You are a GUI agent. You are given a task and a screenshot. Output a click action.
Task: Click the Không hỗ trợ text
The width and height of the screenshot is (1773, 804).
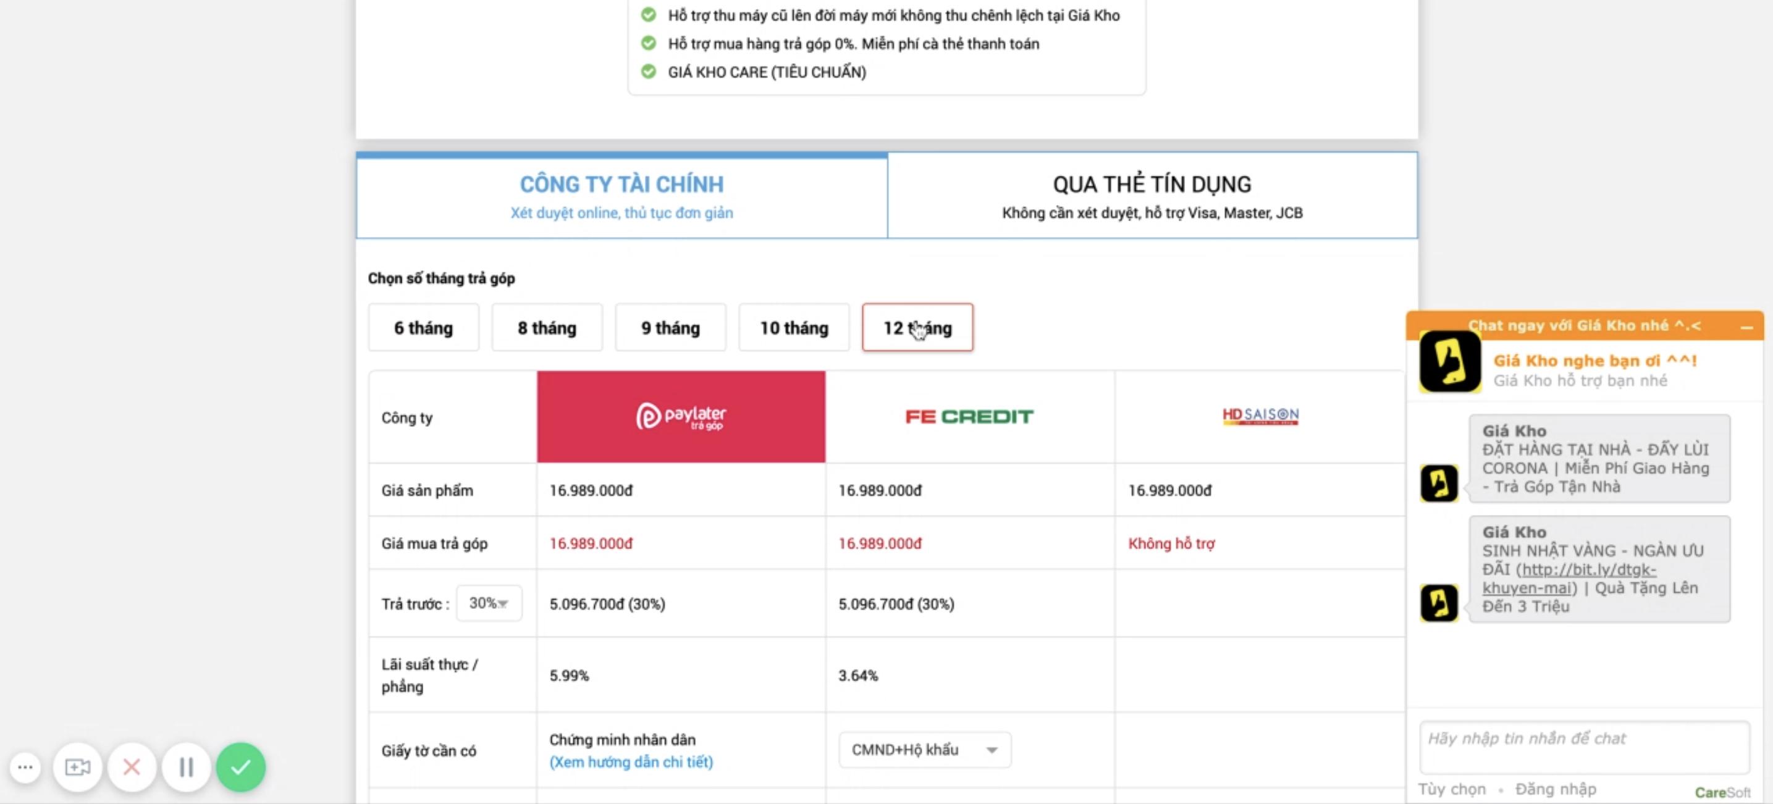(x=1171, y=543)
